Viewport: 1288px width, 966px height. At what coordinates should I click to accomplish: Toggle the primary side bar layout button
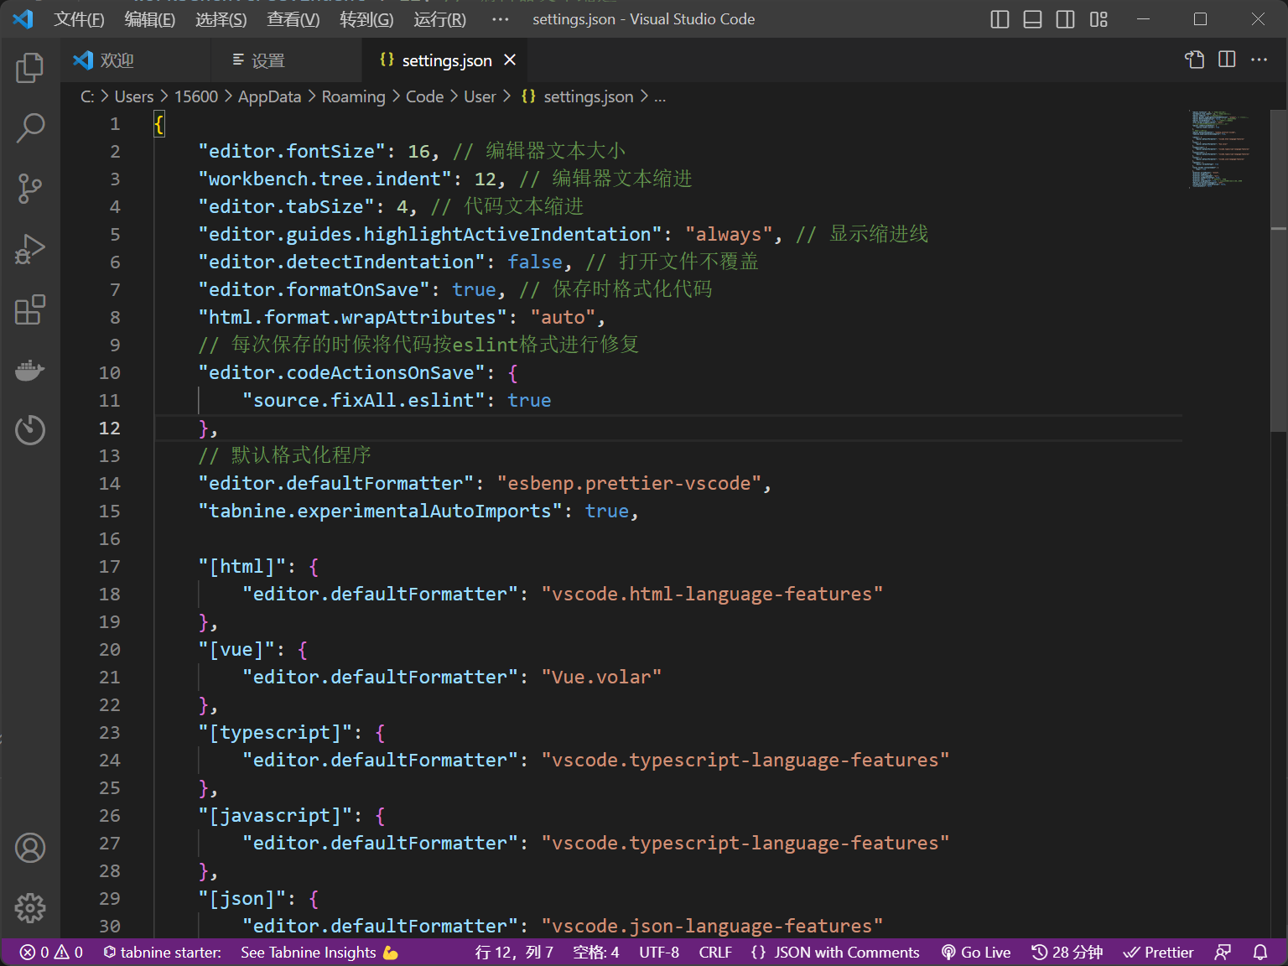point(1000,19)
